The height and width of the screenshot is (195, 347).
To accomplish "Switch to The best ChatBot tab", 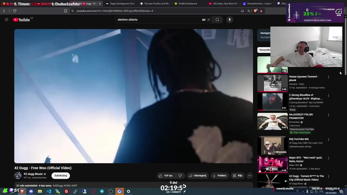I will coord(155,4).
